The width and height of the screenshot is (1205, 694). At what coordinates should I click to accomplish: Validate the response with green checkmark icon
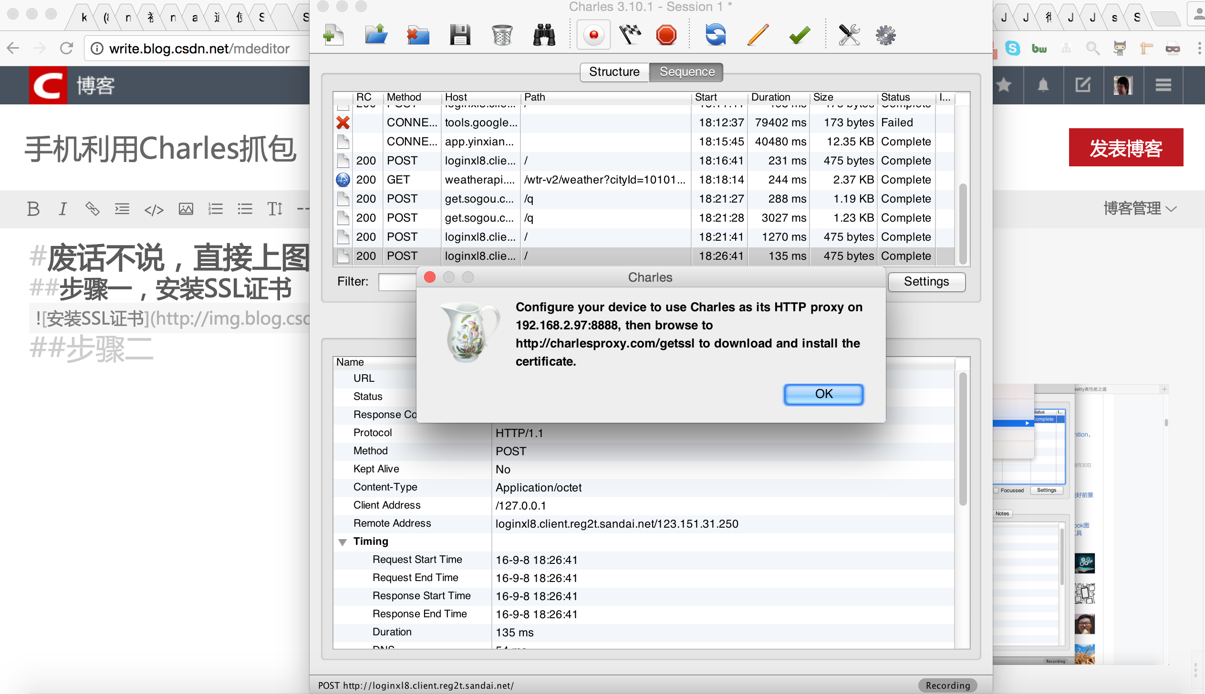800,35
